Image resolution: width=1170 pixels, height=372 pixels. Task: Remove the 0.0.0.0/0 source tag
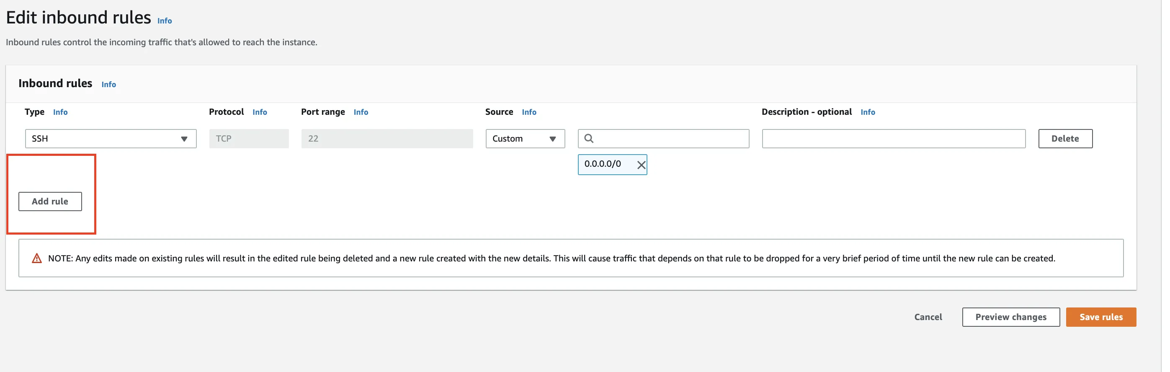(x=641, y=165)
